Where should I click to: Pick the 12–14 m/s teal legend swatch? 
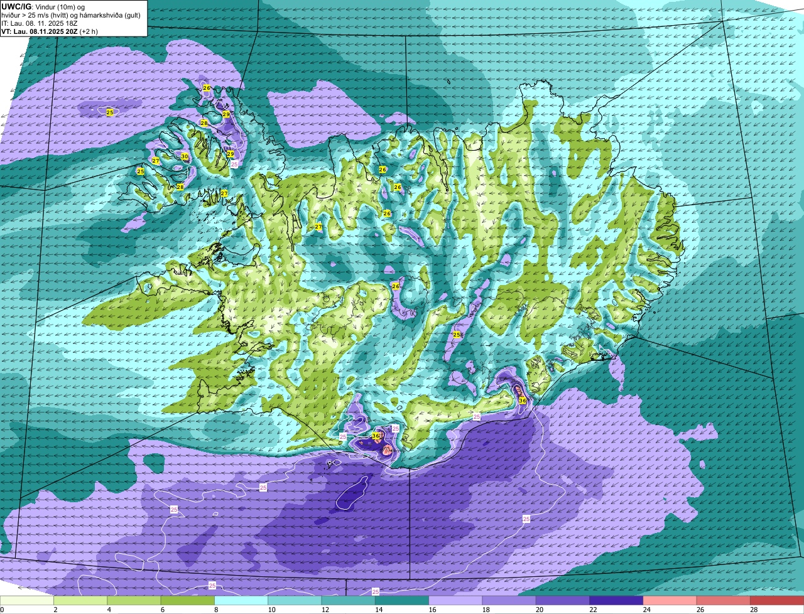click(x=349, y=601)
